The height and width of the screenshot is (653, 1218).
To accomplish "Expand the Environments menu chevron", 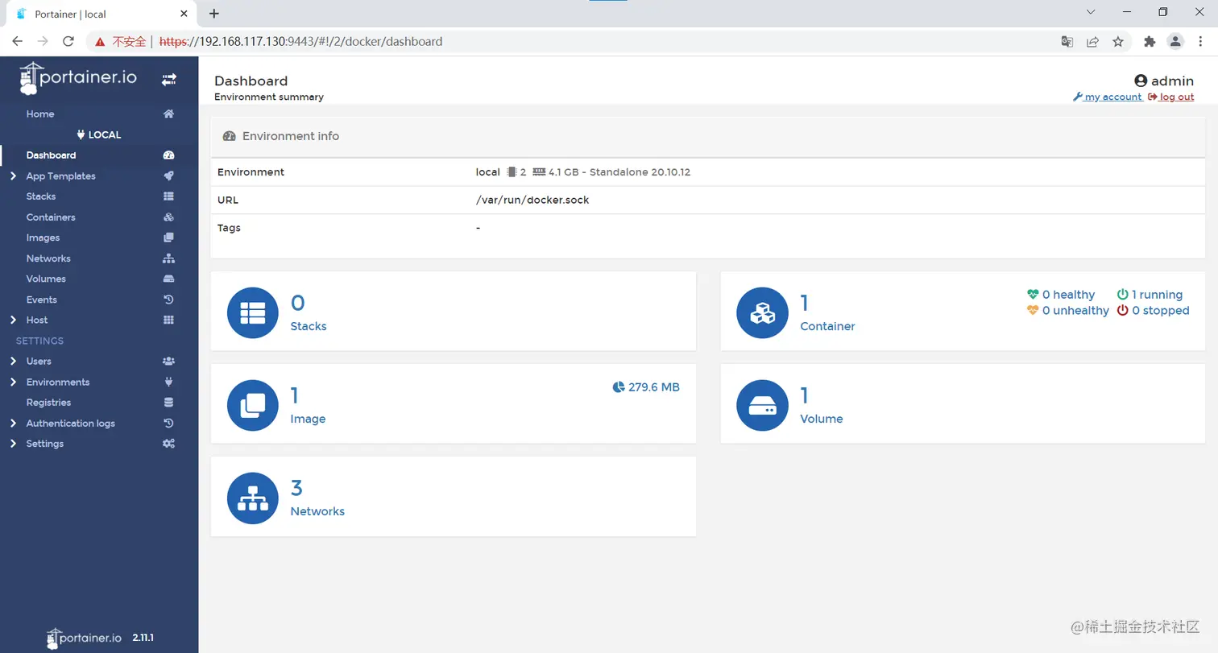I will click(13, 382).
